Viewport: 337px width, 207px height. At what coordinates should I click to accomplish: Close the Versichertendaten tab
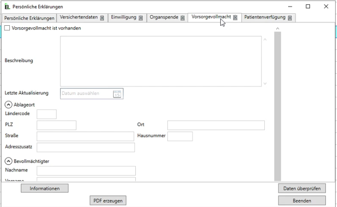[x=102, y=18]
